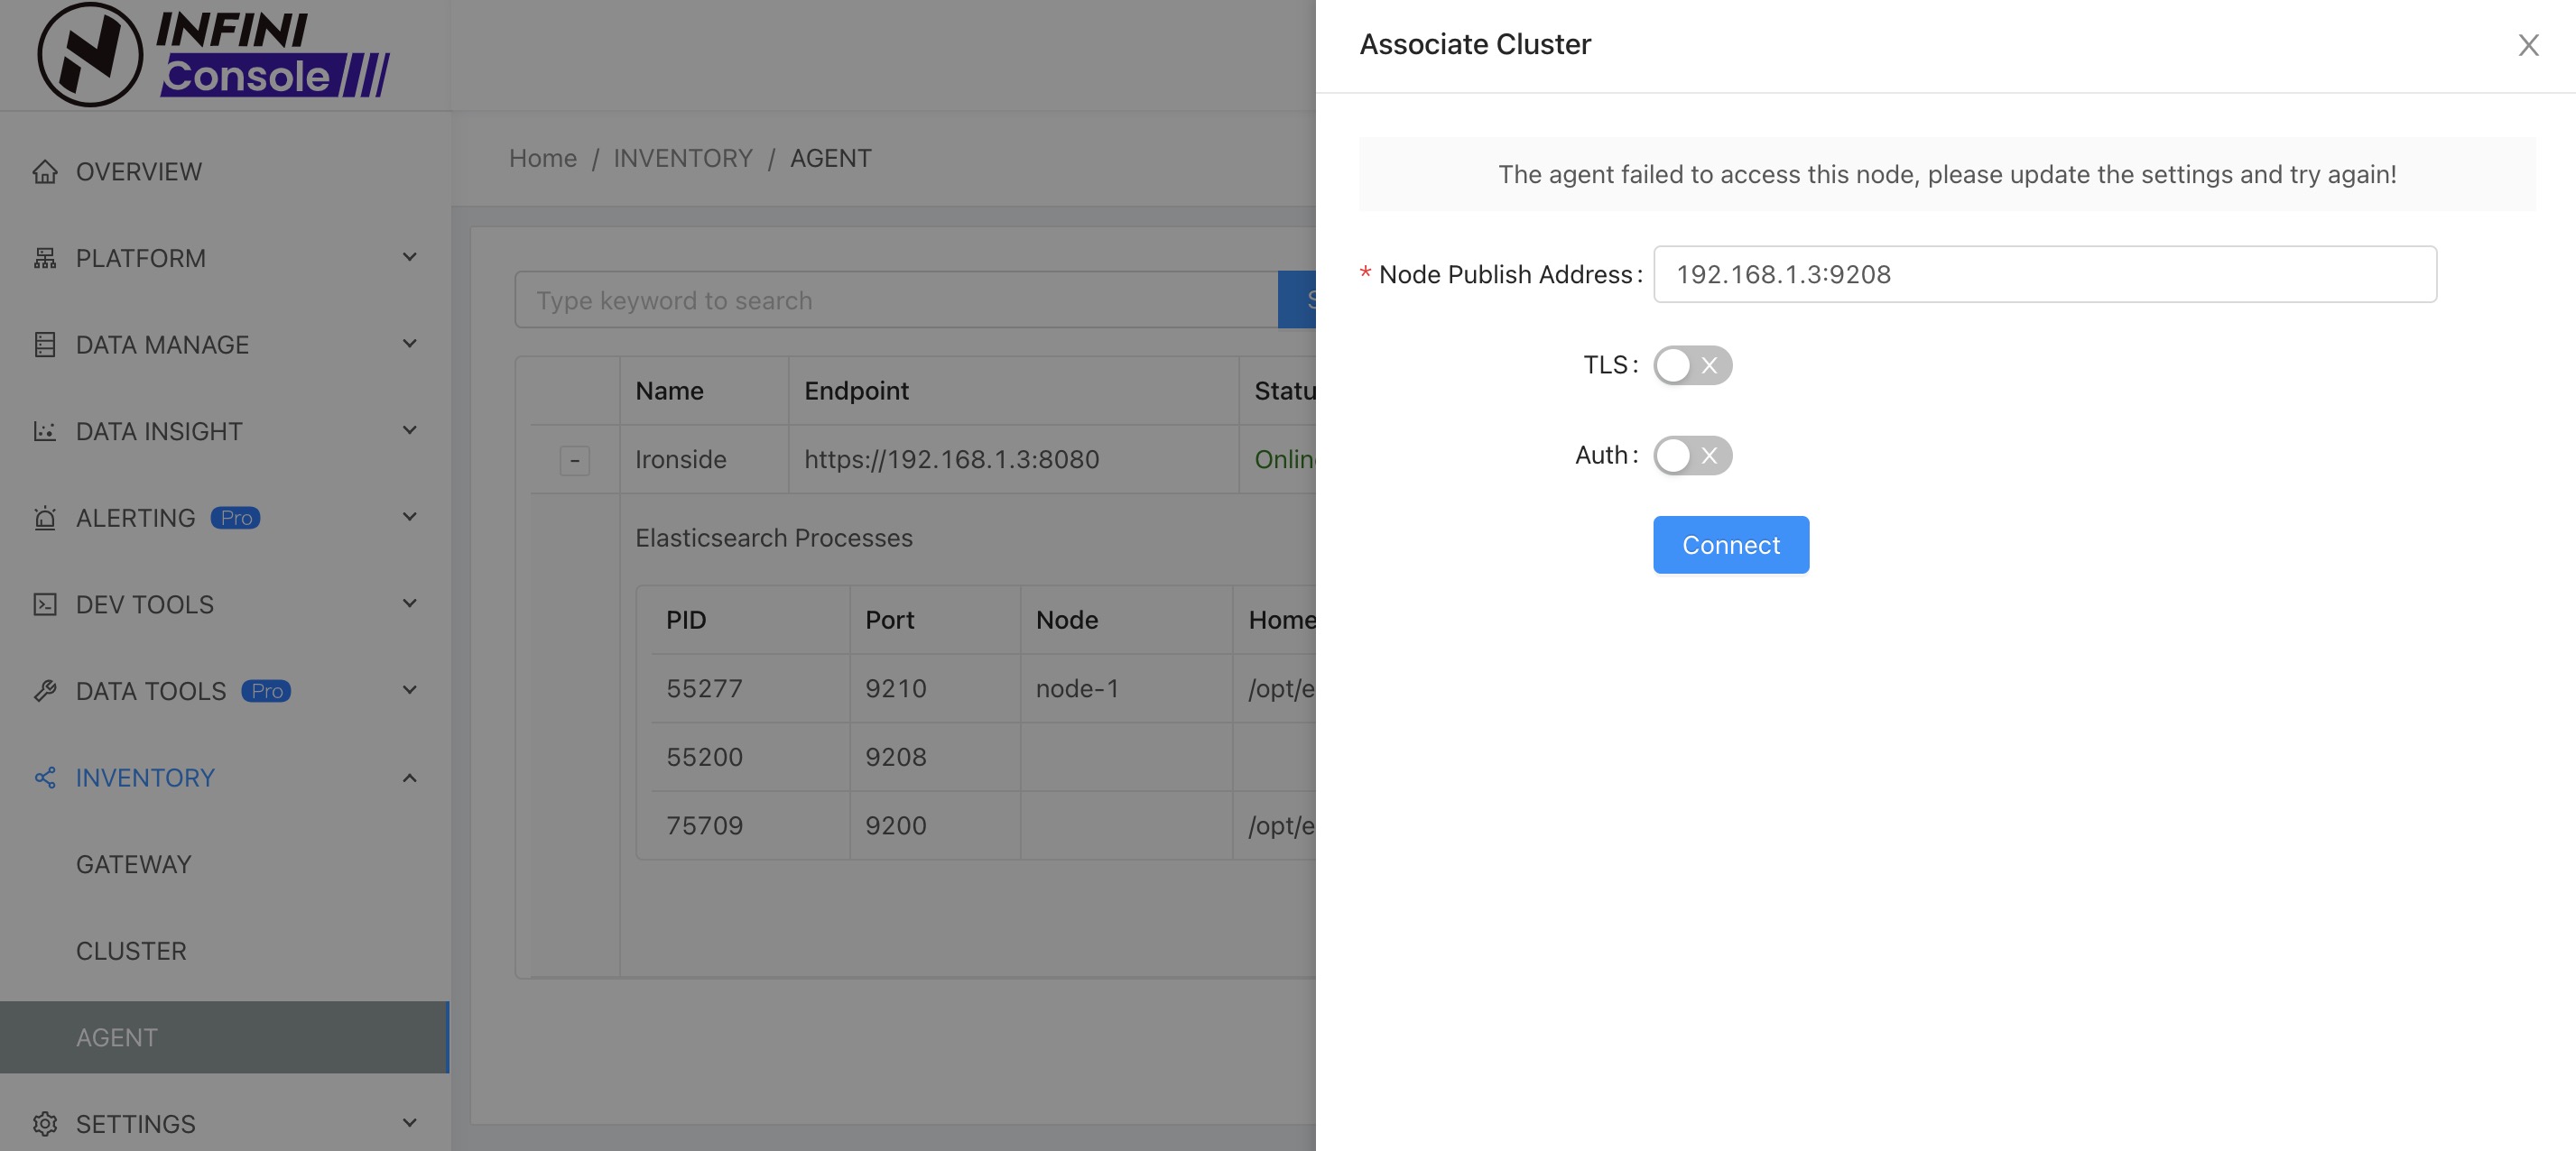
Task: Close the Associate Cluster drawer
Action: point(2528,45)
